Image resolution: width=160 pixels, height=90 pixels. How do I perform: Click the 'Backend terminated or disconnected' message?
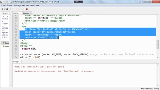(x=54, y=71)
